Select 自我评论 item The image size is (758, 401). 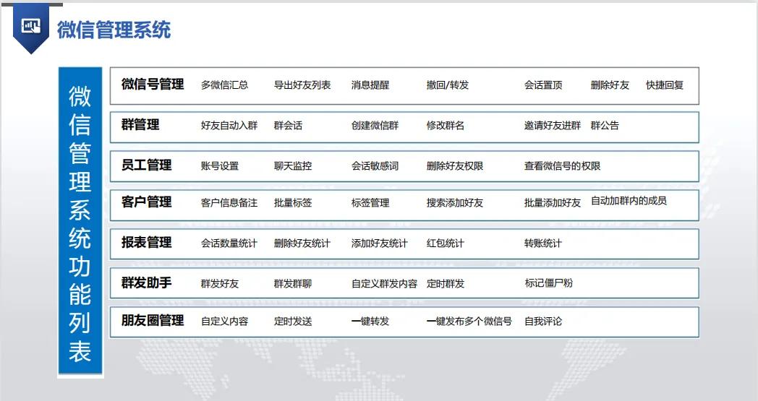point(543,322)
